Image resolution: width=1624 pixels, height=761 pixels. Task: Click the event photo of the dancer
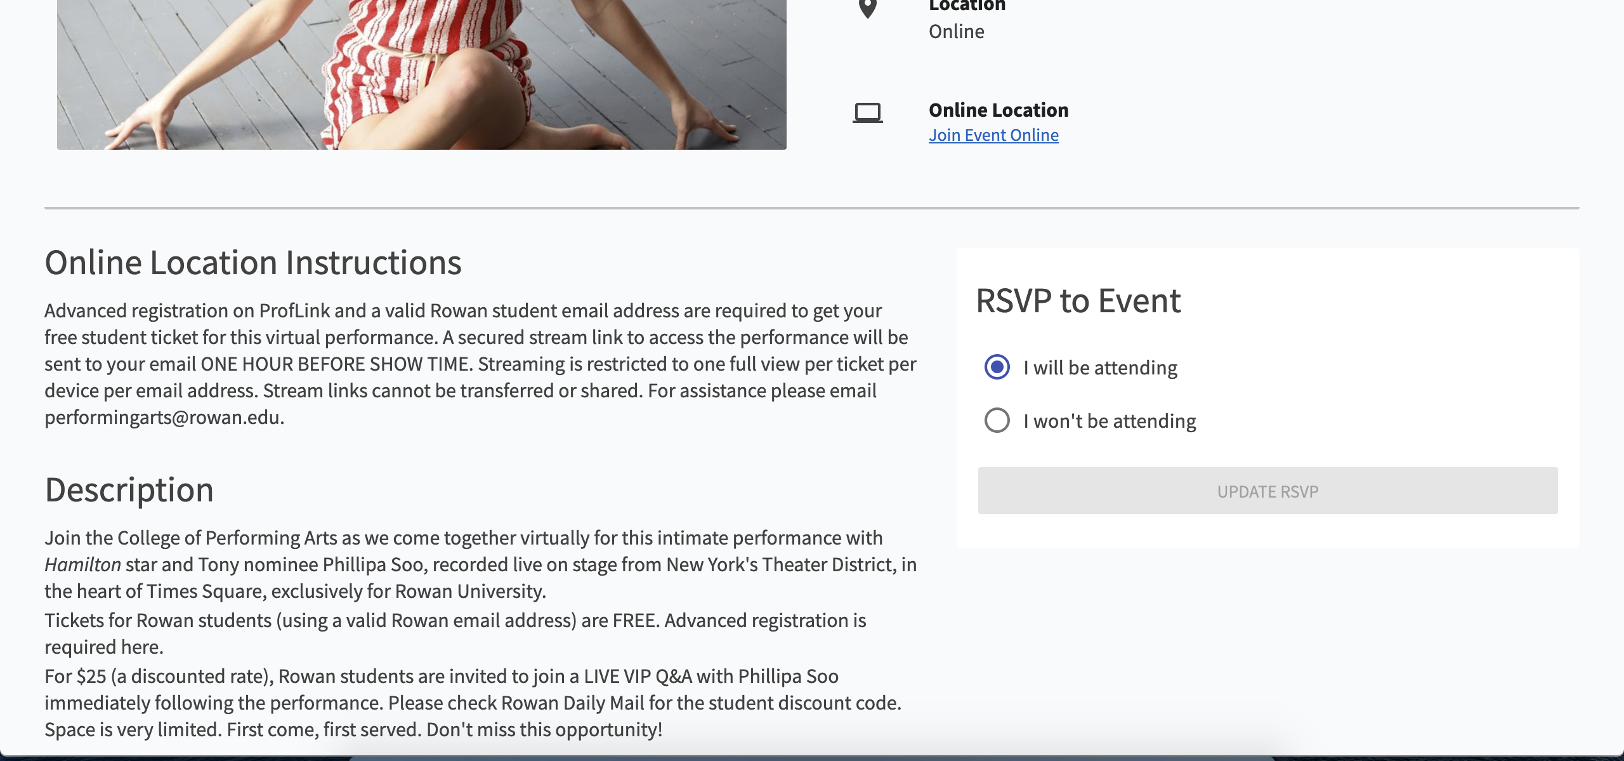pyautogui.click(x=422, y=74)
